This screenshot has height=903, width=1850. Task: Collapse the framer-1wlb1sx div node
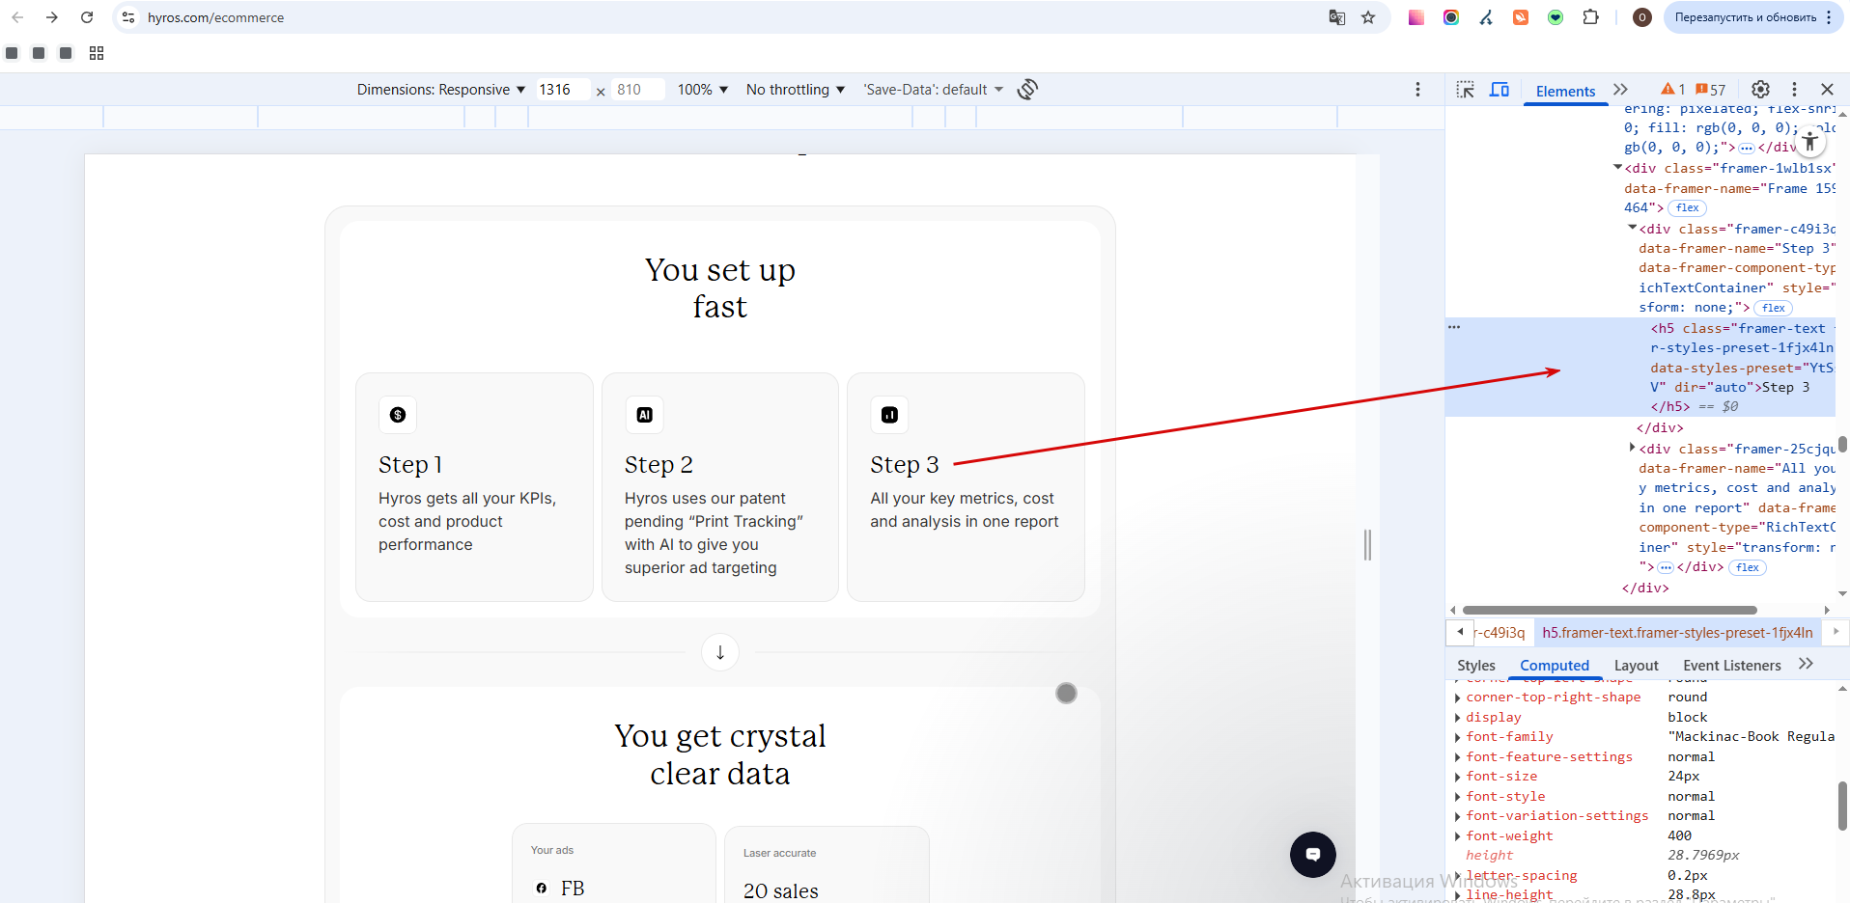coord(1618,168)
